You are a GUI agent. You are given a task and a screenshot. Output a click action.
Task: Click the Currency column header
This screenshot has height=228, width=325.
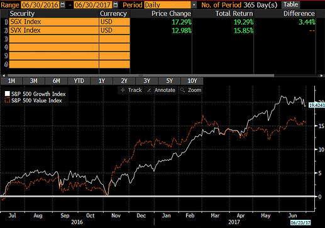[113, 14]
